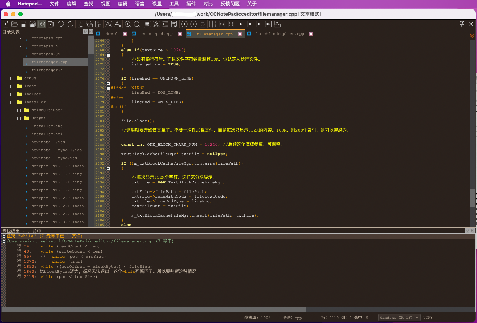Switch to the ccnotepad.cpp tab
Screen dimensions: 477x323
(157, 34)
